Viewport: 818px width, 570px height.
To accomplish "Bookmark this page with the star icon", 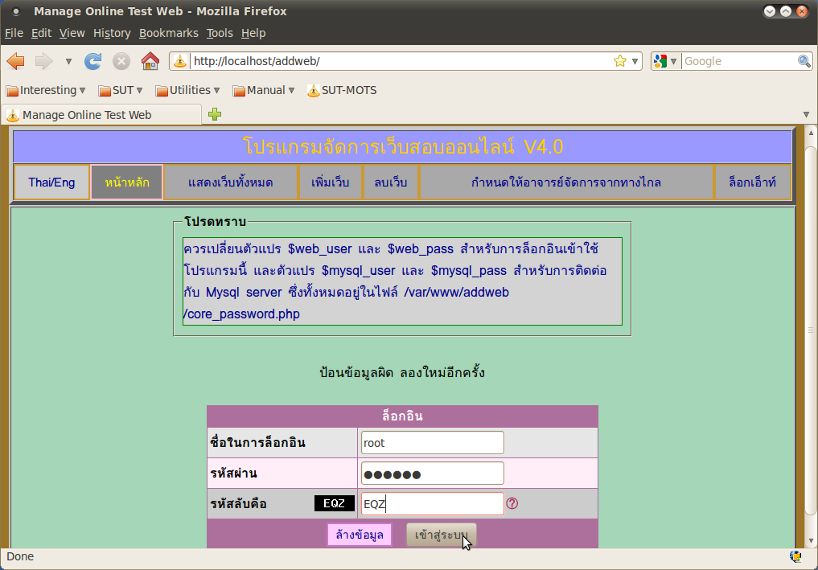I will 620,61.
